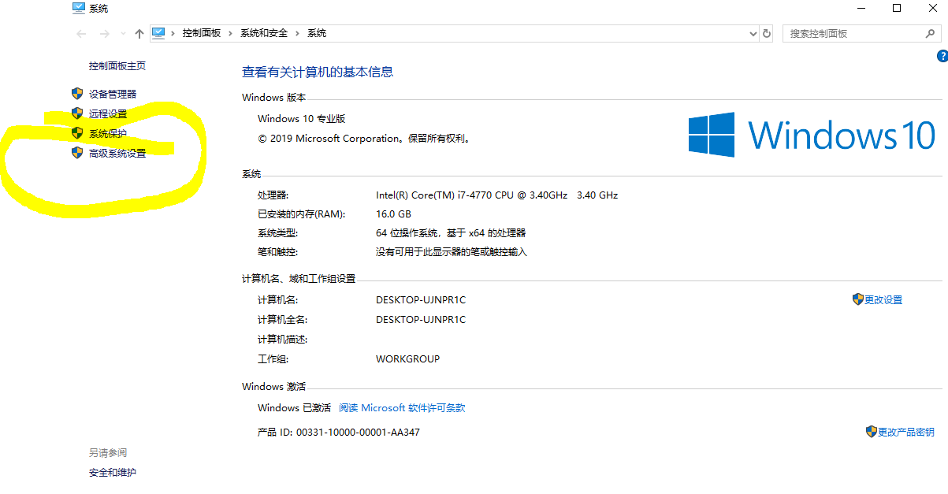Open 系统保护 settings link
The image size is (948, 494).
(x=108, y=134)
